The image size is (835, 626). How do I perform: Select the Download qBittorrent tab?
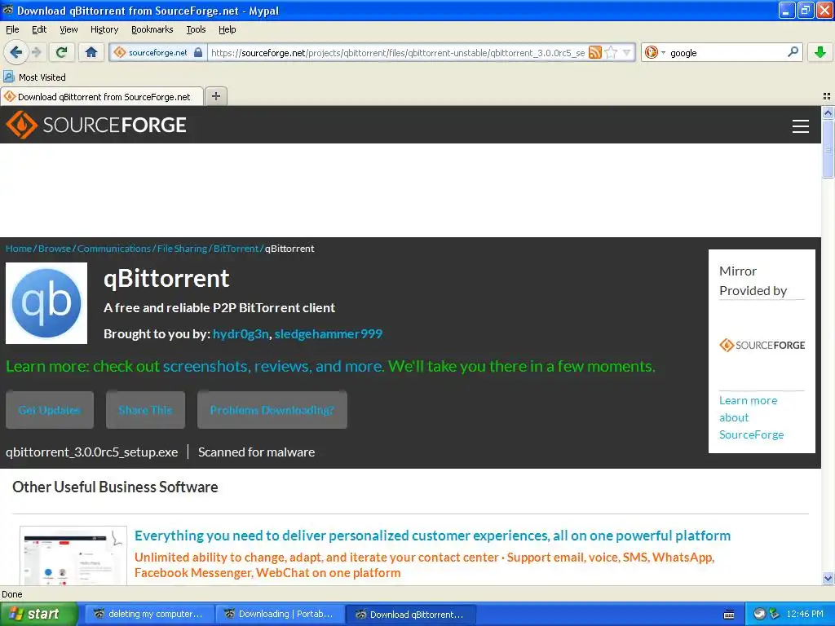(102, 96)
